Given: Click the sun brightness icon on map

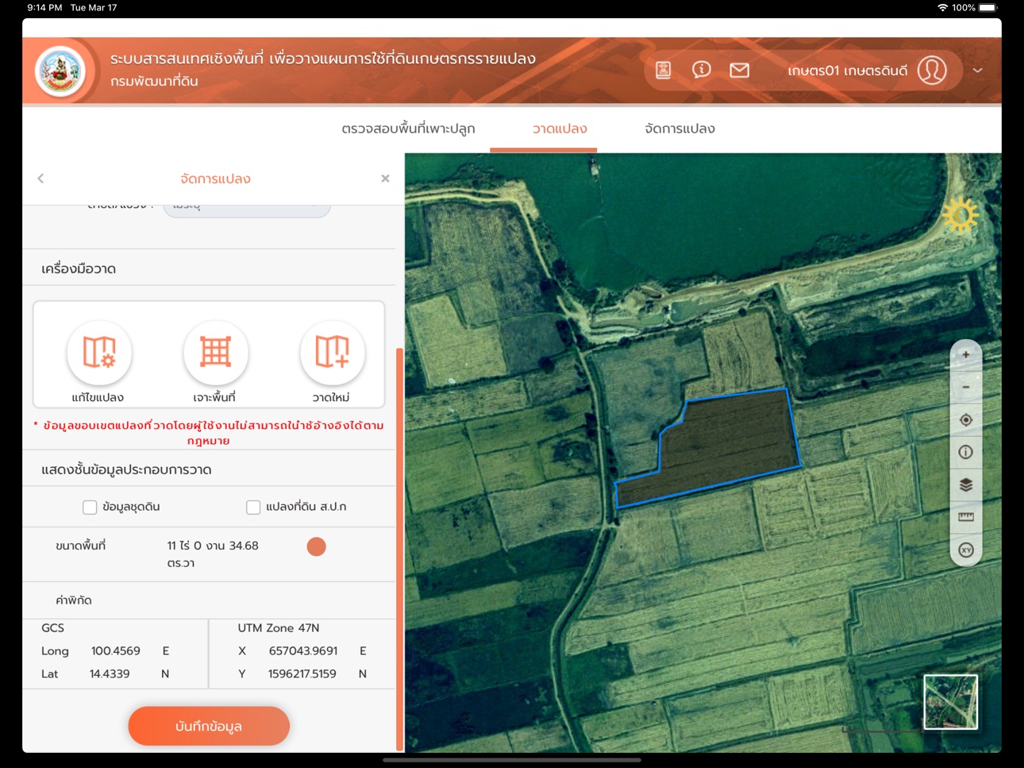Looking at the screenshot, I should 960,215.
